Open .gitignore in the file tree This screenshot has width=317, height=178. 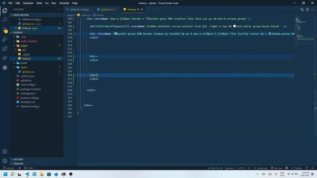[26, 80]
